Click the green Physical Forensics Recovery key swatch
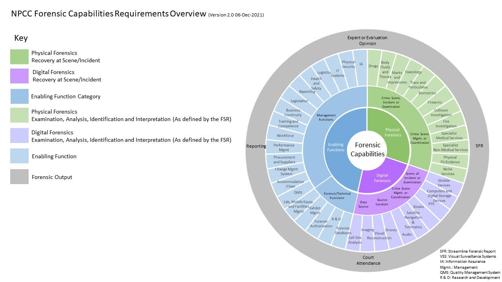502x282 pixels. (19, 57)
